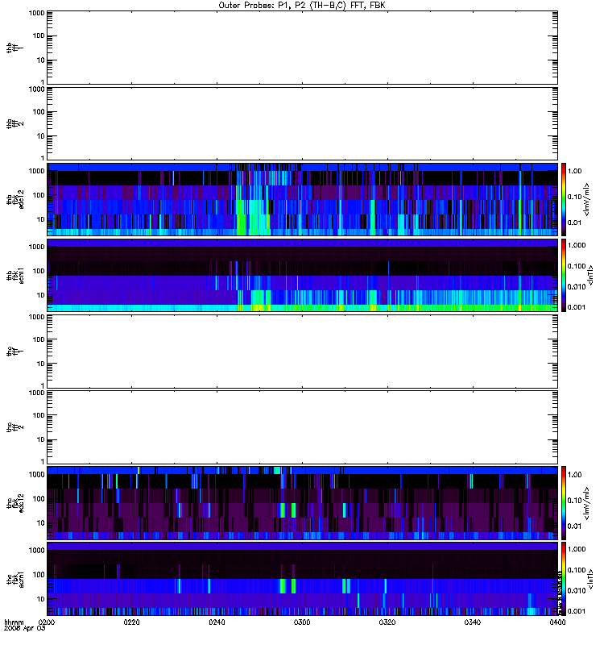Click the '0.10' tick on thc edc12 colorbar

[x=574, y=500]
